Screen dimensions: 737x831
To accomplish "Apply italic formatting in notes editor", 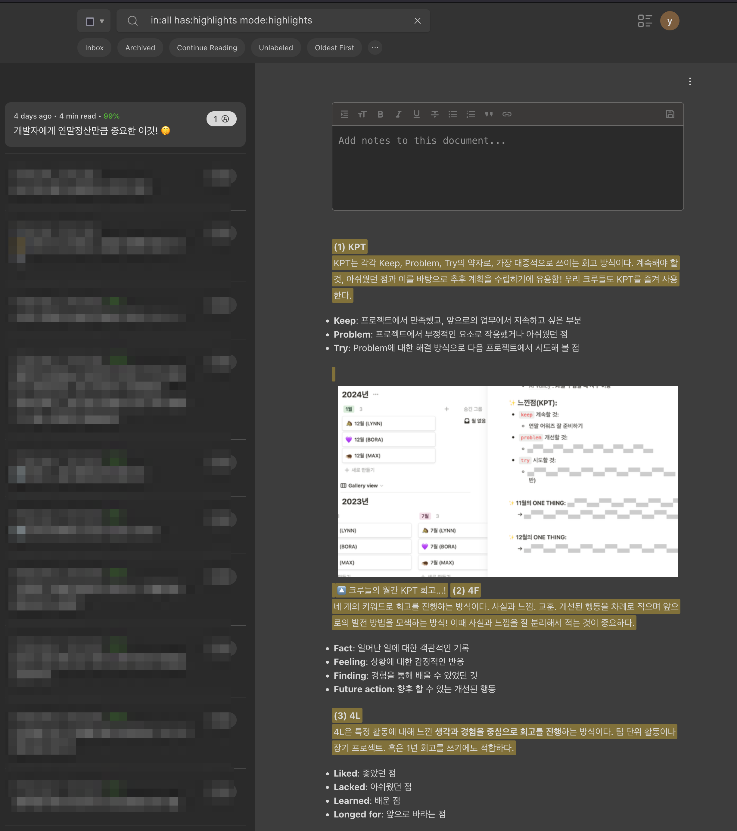I will [399, 114].
